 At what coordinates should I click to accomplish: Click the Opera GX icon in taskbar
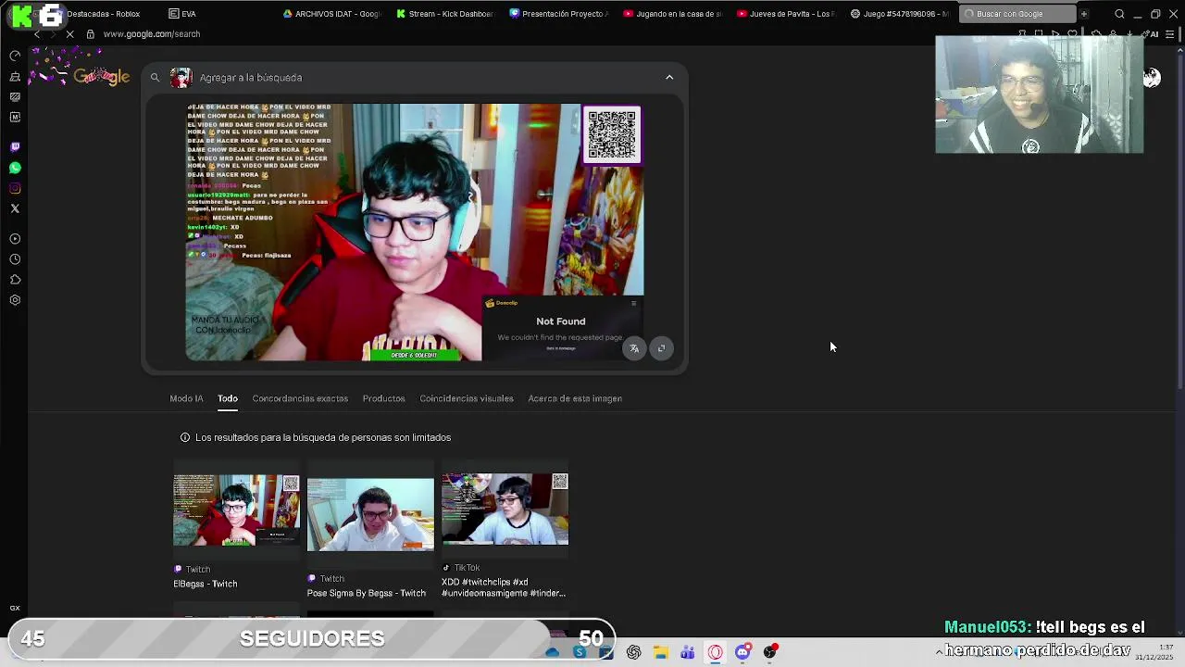click(x=715, y=652)
